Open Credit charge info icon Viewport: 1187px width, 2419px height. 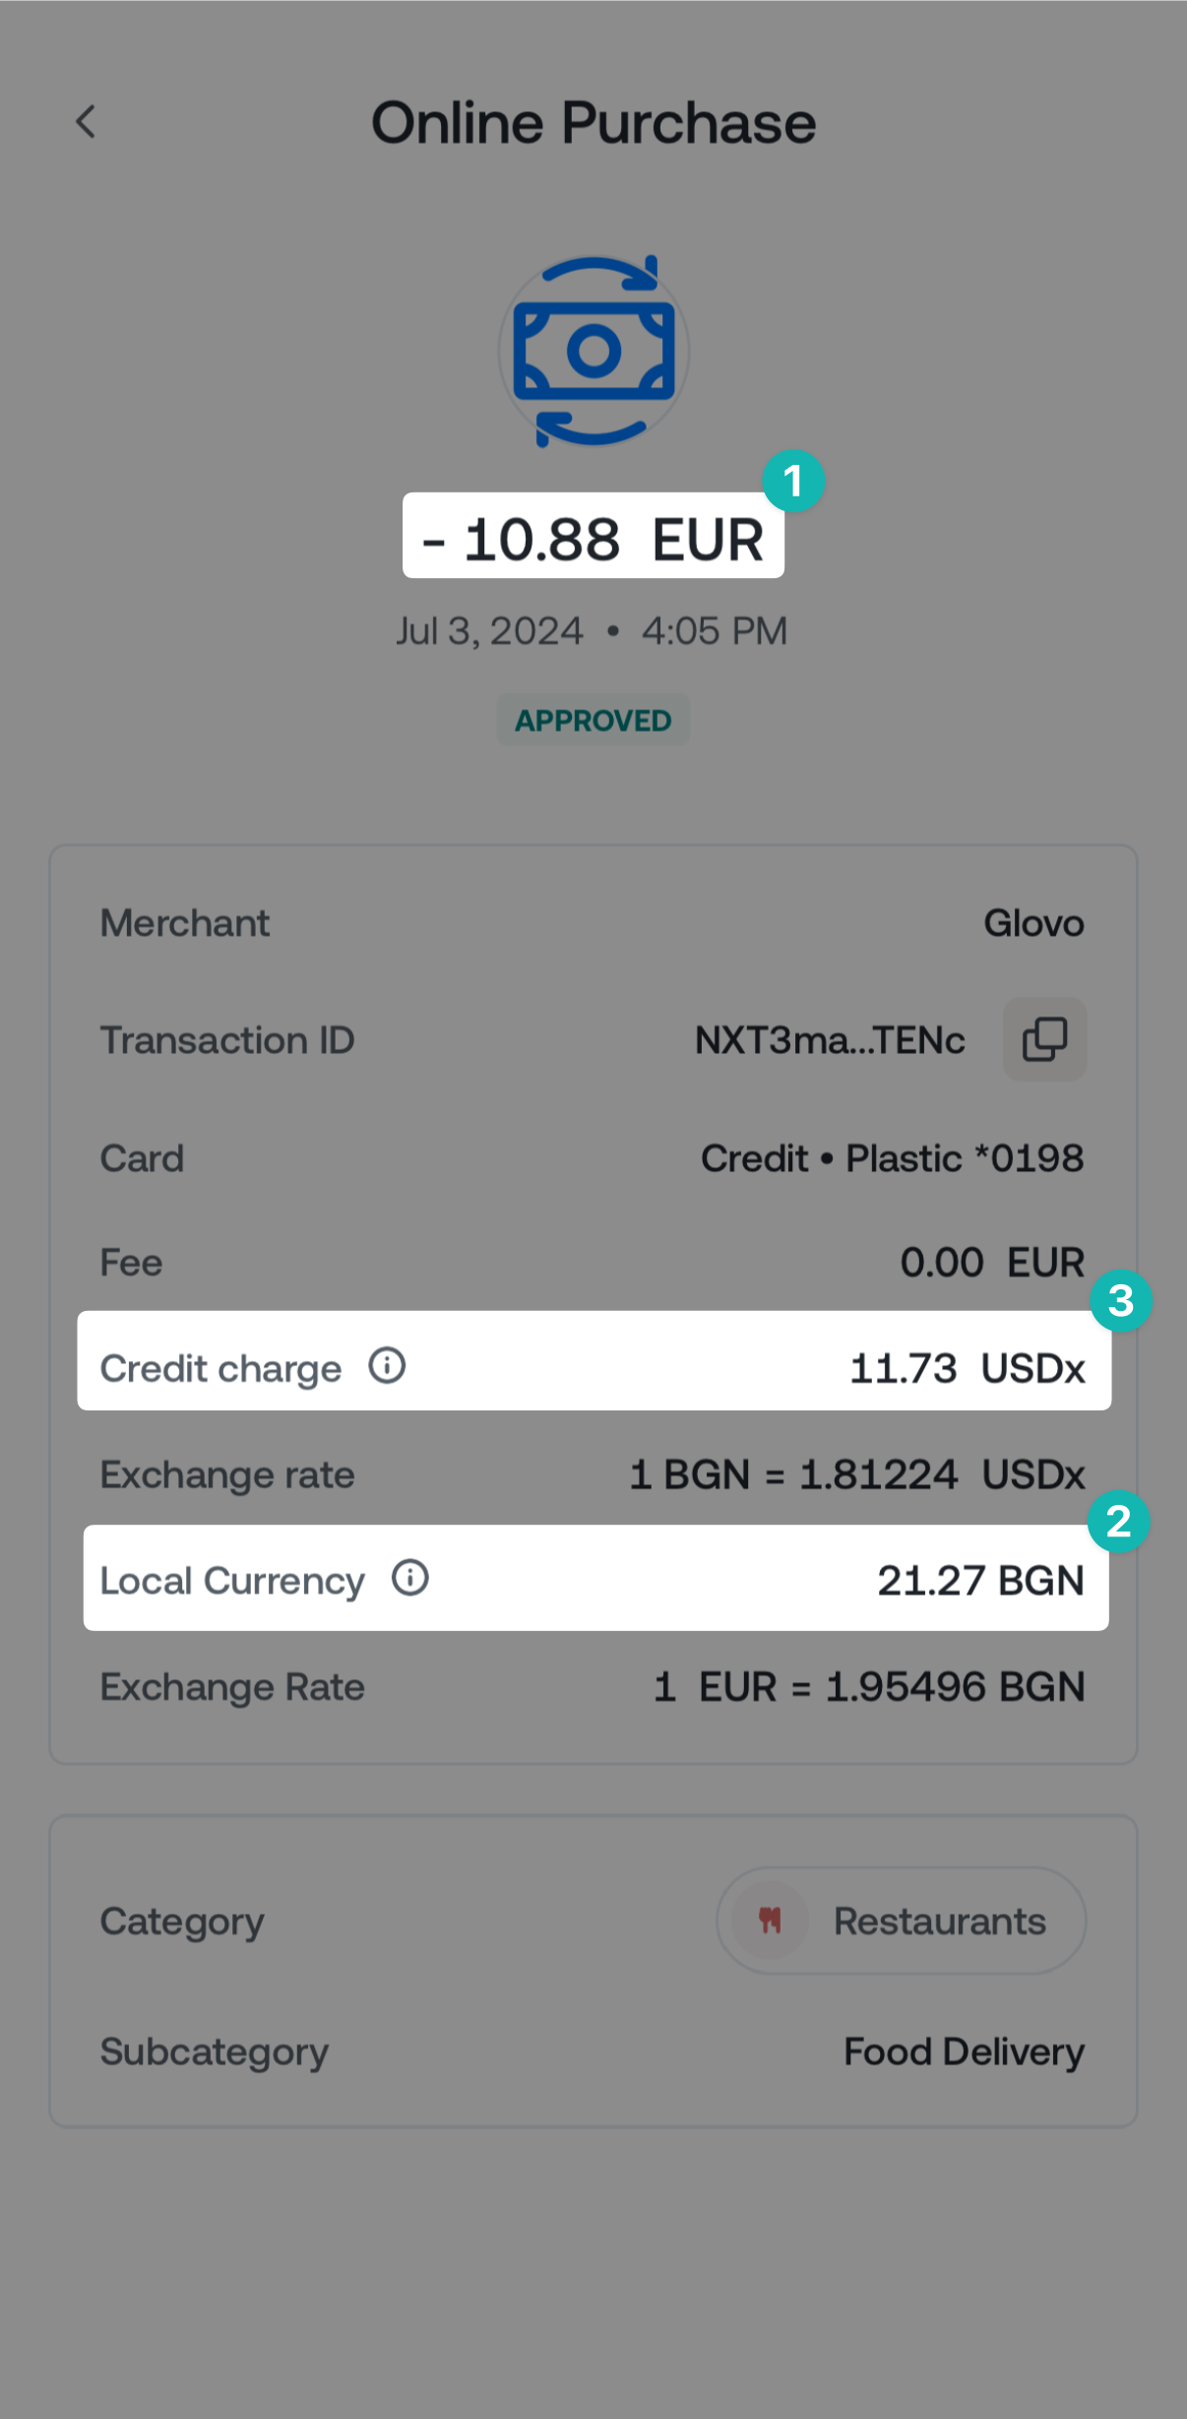(387, 1366)
